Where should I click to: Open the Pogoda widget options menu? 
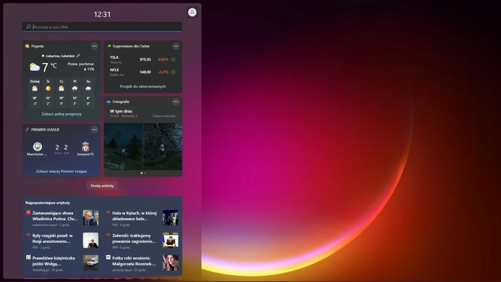point(95,46)
